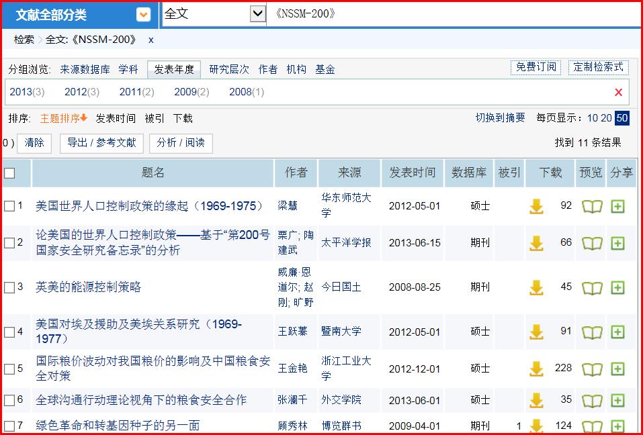Clear year grouping with red X icon
The width and height of the screenshot is (643, 435).
pos(618,93)
